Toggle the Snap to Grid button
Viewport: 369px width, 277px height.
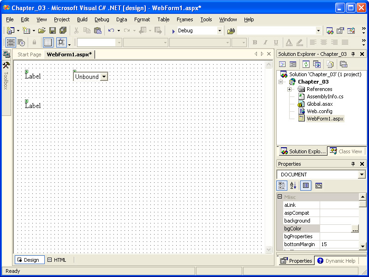coord(61,42)
